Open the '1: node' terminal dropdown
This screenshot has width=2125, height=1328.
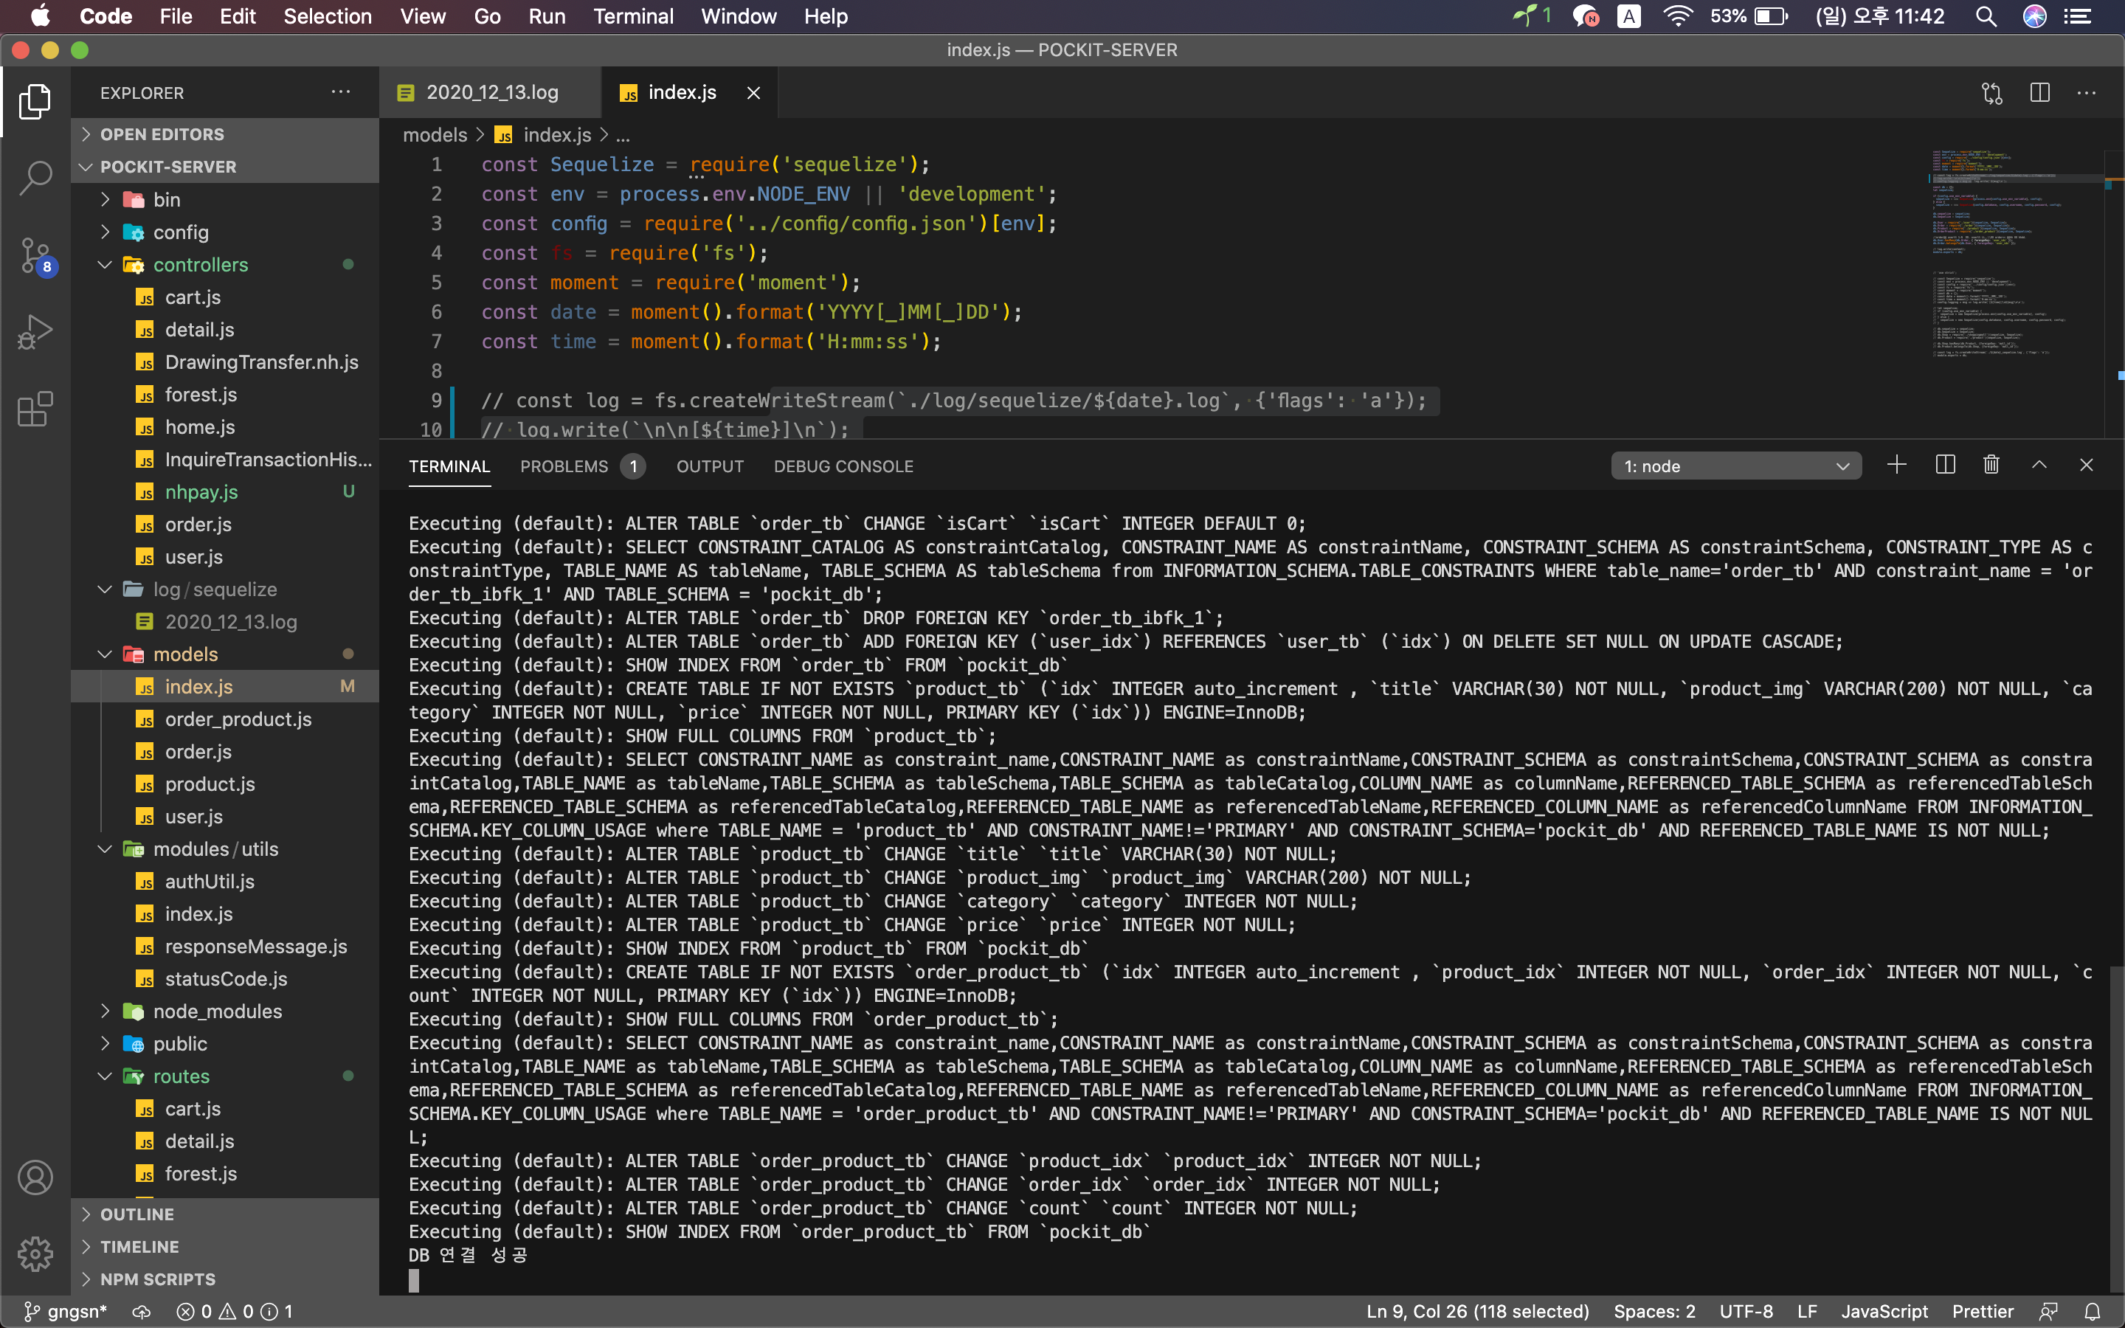point(1735,466)
